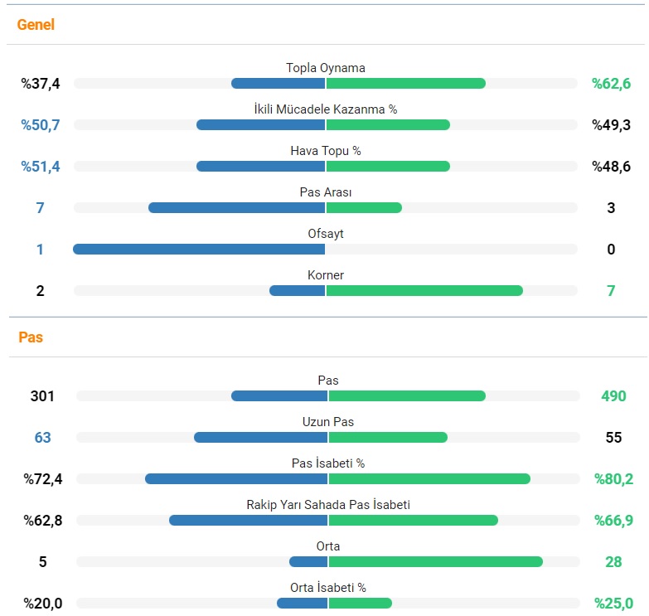The height and width of the screenshot is (616, 649).
Task: Click the 301 pass count value
Action: click(x=42, y=396)
